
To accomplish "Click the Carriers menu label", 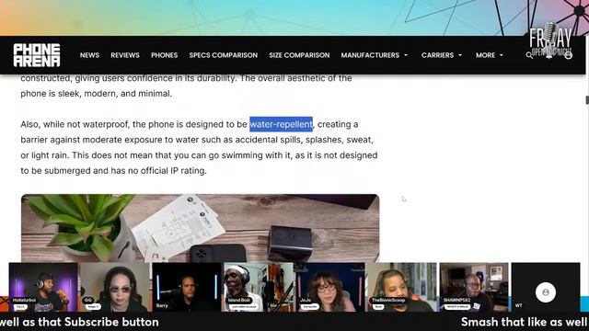I will tap(438, 55).
